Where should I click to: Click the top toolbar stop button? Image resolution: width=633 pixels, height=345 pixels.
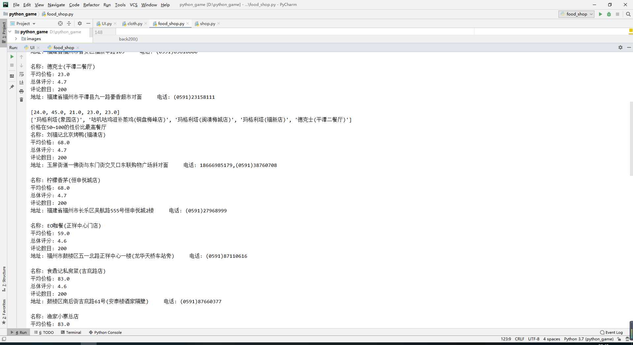tap(618, 14)
